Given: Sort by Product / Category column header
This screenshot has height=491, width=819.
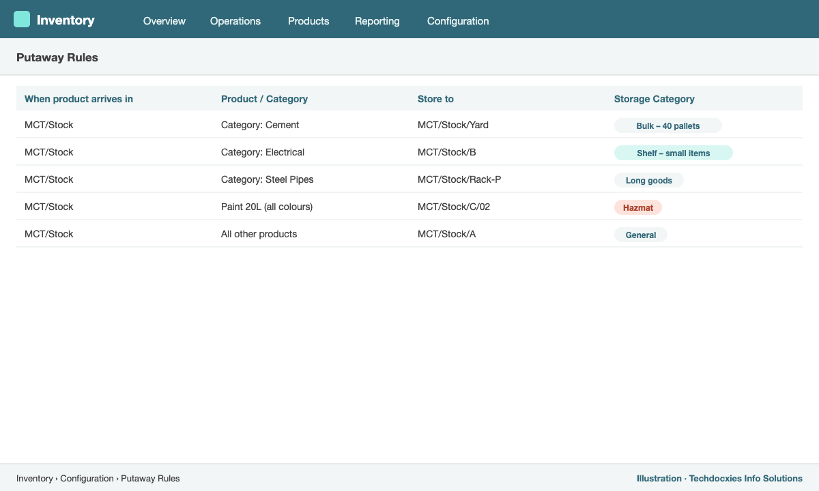Looking at the screenshot, I should tap(264, 99).
